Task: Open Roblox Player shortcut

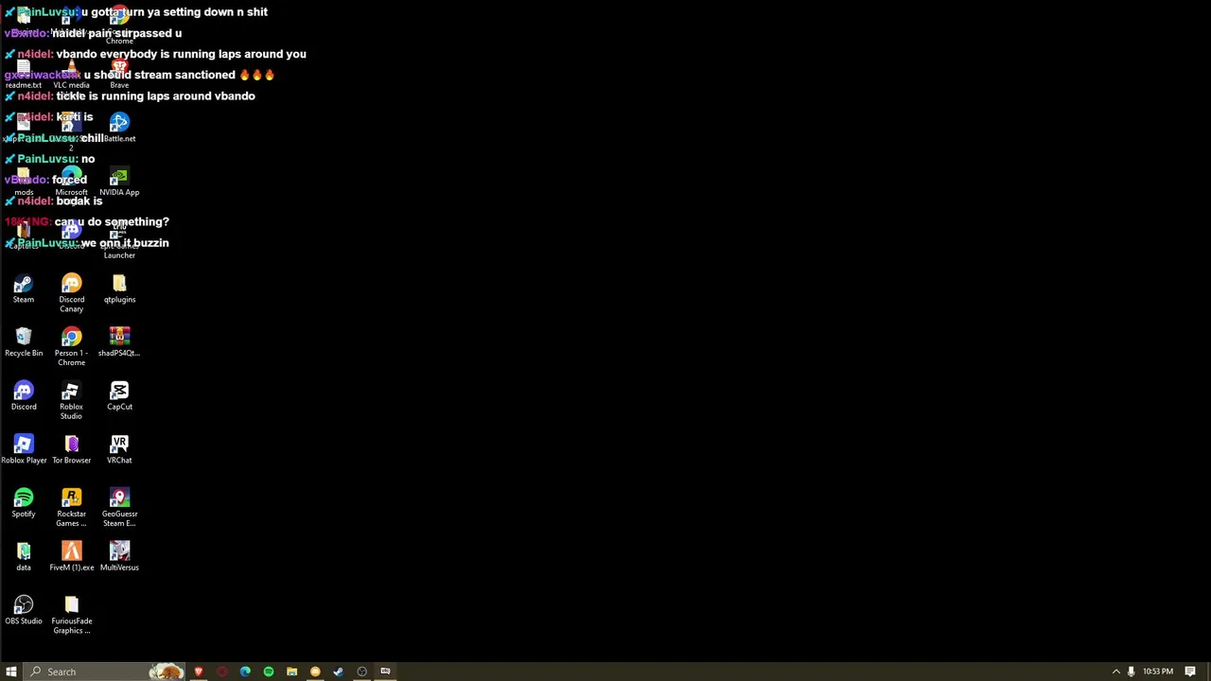Action: [24, 450]
